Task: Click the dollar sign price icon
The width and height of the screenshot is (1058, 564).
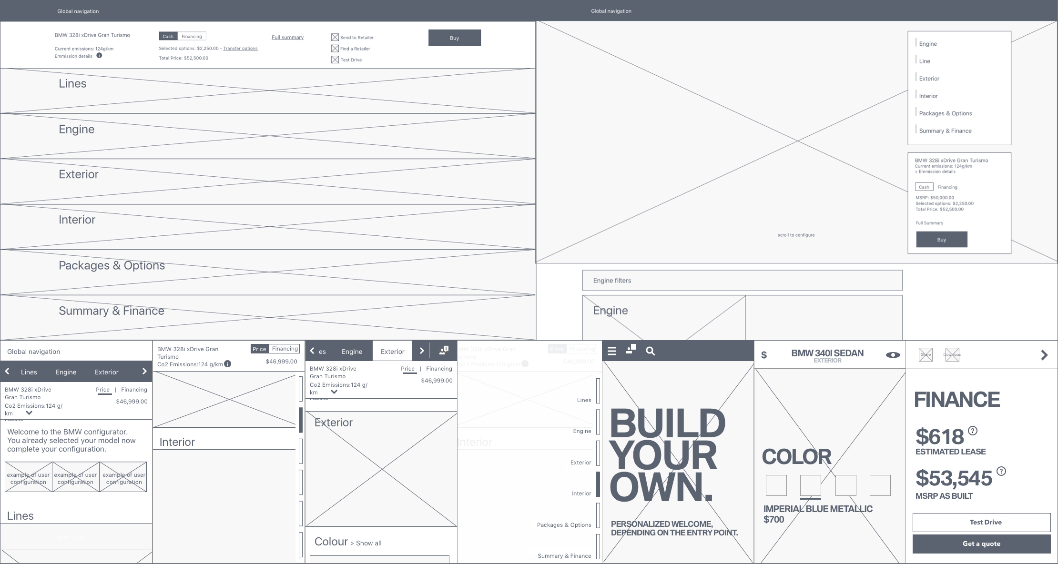Action: (764, 355)
